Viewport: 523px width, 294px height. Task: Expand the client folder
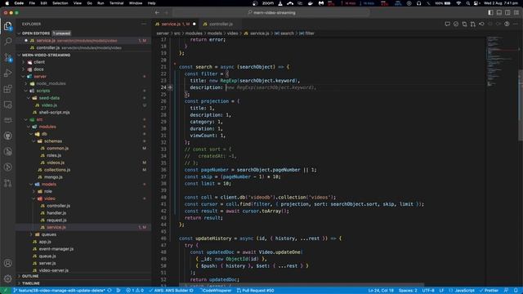click(39, 62)
